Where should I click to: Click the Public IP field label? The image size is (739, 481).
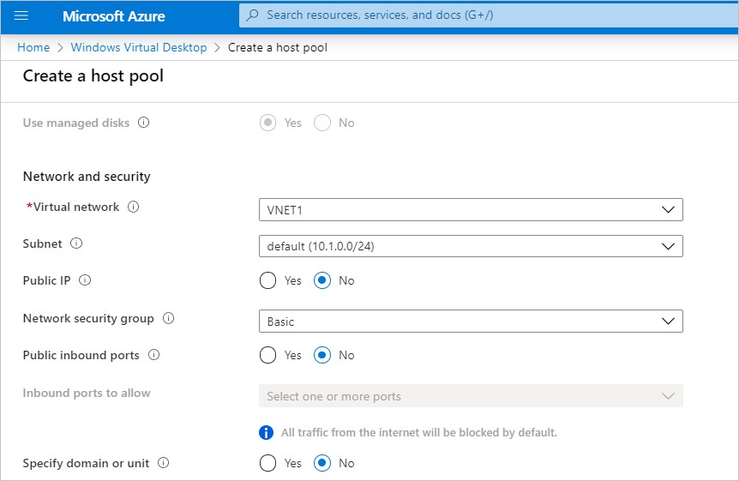click(46, 280)
